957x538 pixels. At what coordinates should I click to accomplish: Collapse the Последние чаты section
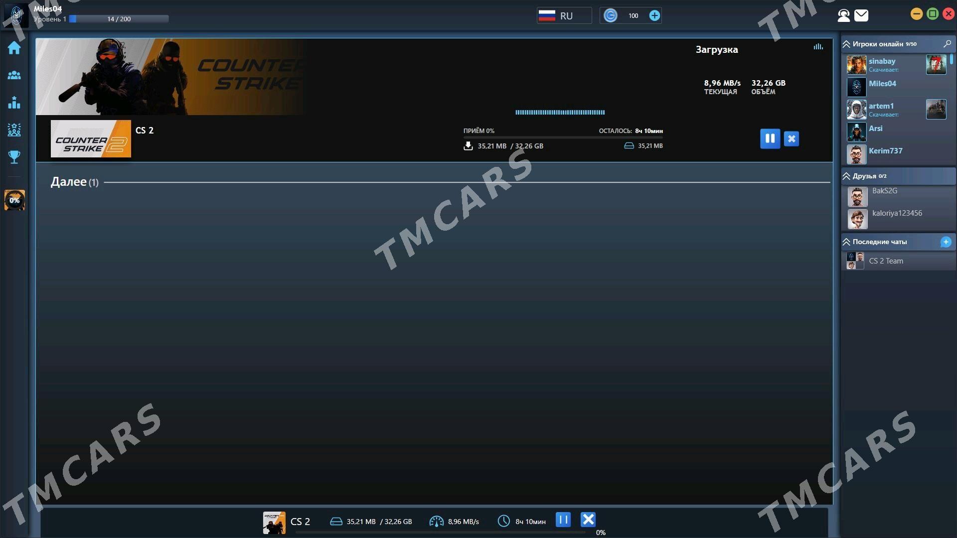[846, 242]
